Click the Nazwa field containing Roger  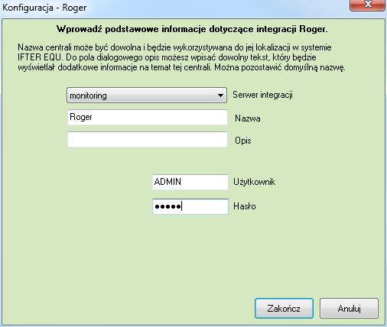click(x=148, y=118)
